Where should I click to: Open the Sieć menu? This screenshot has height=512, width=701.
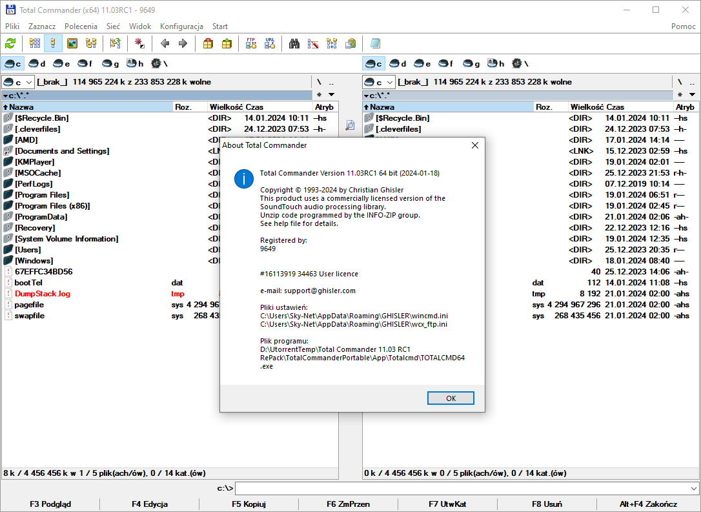(x=113, y=26)
